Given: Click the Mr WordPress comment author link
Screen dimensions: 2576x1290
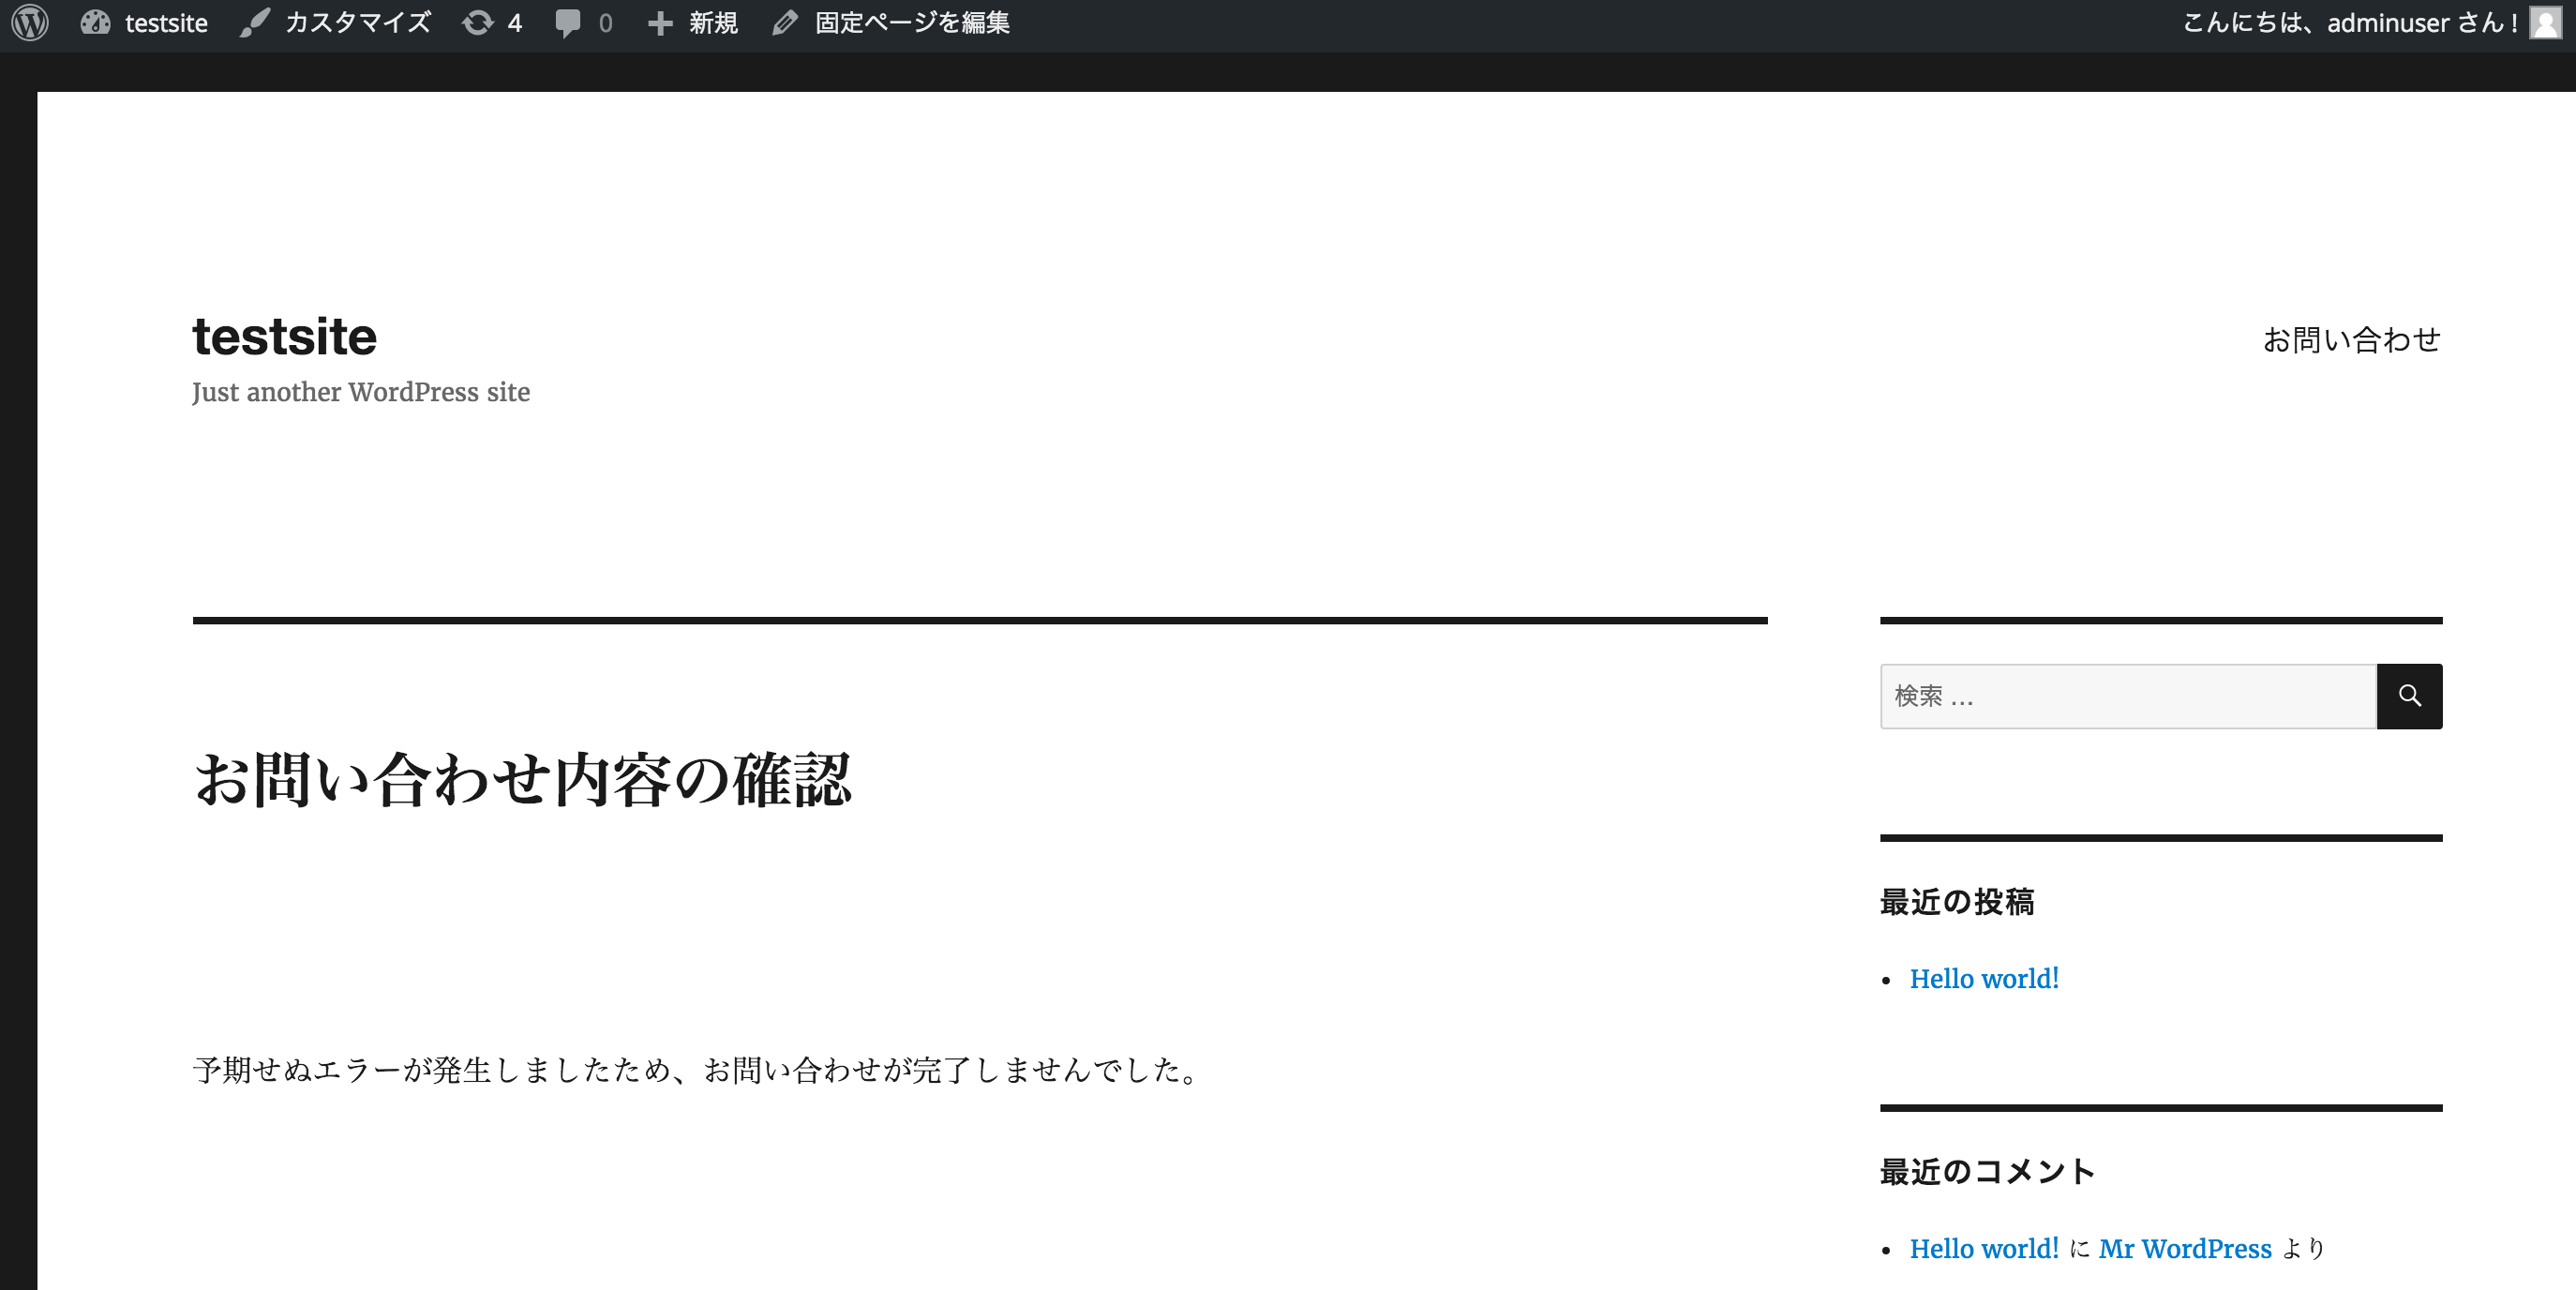Looking at the screenshot, I should click(x=2188, y=1249).
